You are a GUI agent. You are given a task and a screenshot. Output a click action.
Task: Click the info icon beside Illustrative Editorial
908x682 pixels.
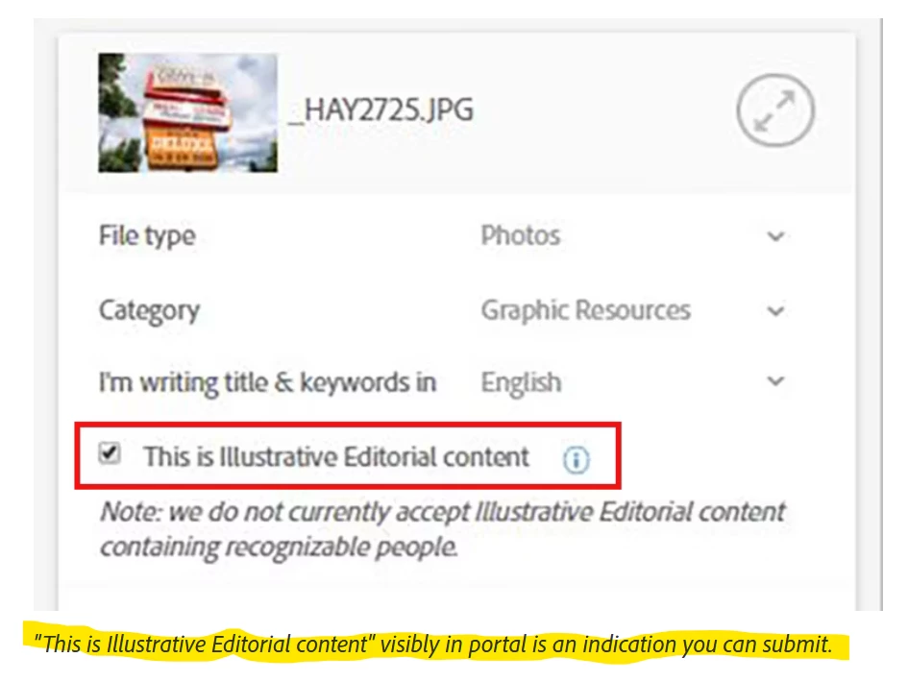tap(576, 460)
